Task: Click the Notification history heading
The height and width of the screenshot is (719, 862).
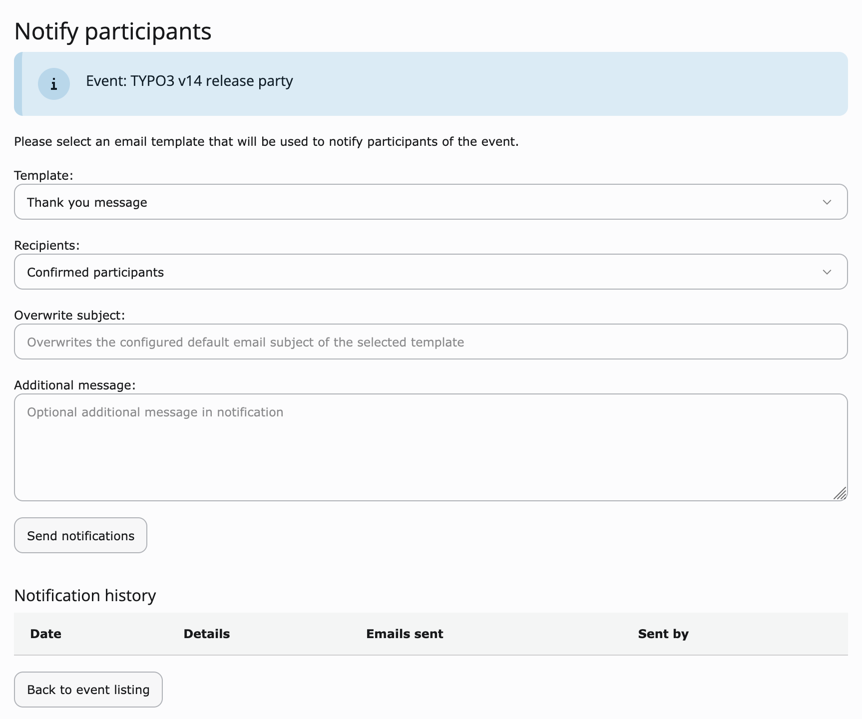Action: pyautogui.click(x=85, y=595)
